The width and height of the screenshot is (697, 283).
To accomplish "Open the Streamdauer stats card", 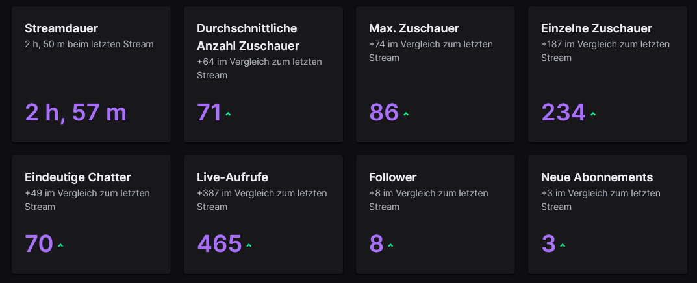I will coord(91,74).
